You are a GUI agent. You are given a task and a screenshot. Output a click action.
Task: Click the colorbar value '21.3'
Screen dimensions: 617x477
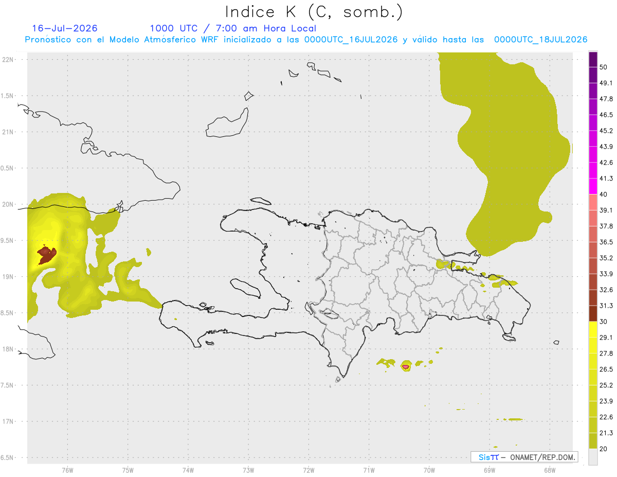606,433
